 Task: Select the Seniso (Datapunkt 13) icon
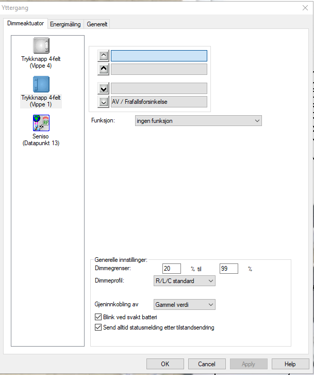[41, 123]
